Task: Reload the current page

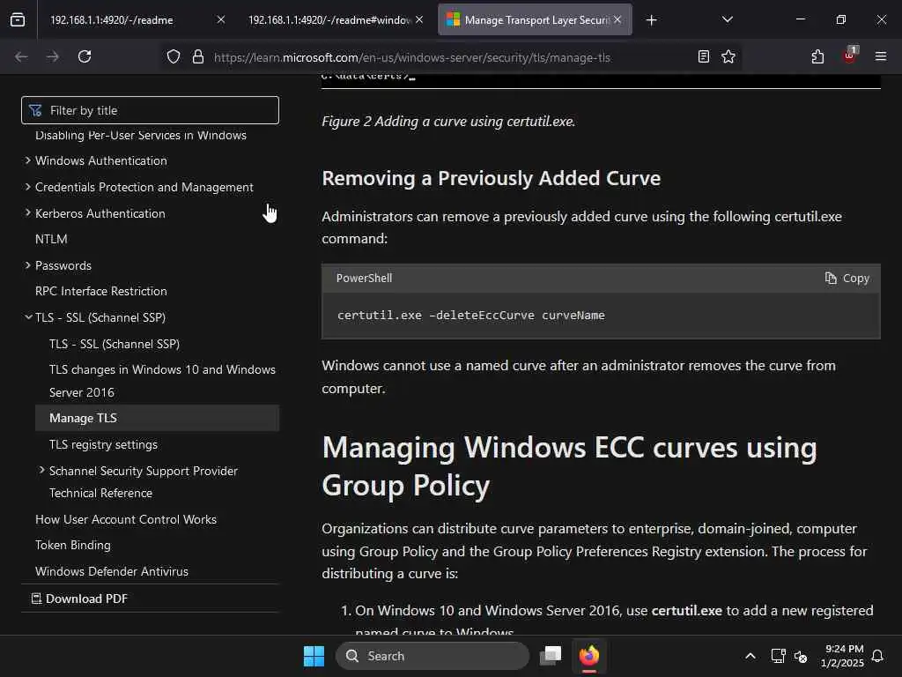Action: (85, 56)
